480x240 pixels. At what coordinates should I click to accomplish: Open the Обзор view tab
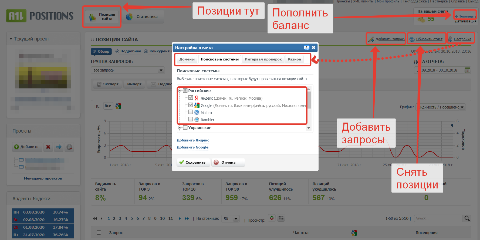101,51
